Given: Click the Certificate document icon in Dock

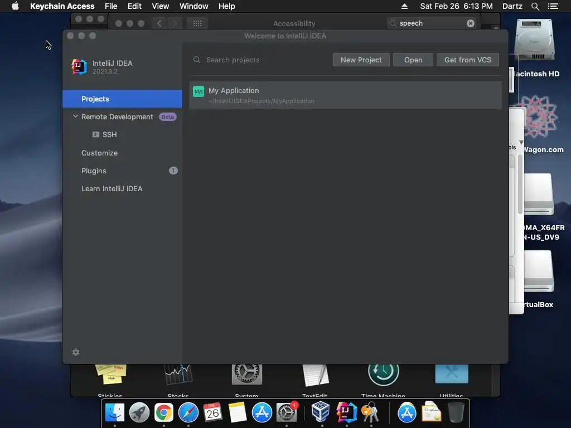Looking at the screenshot, I should pos(431,412).
